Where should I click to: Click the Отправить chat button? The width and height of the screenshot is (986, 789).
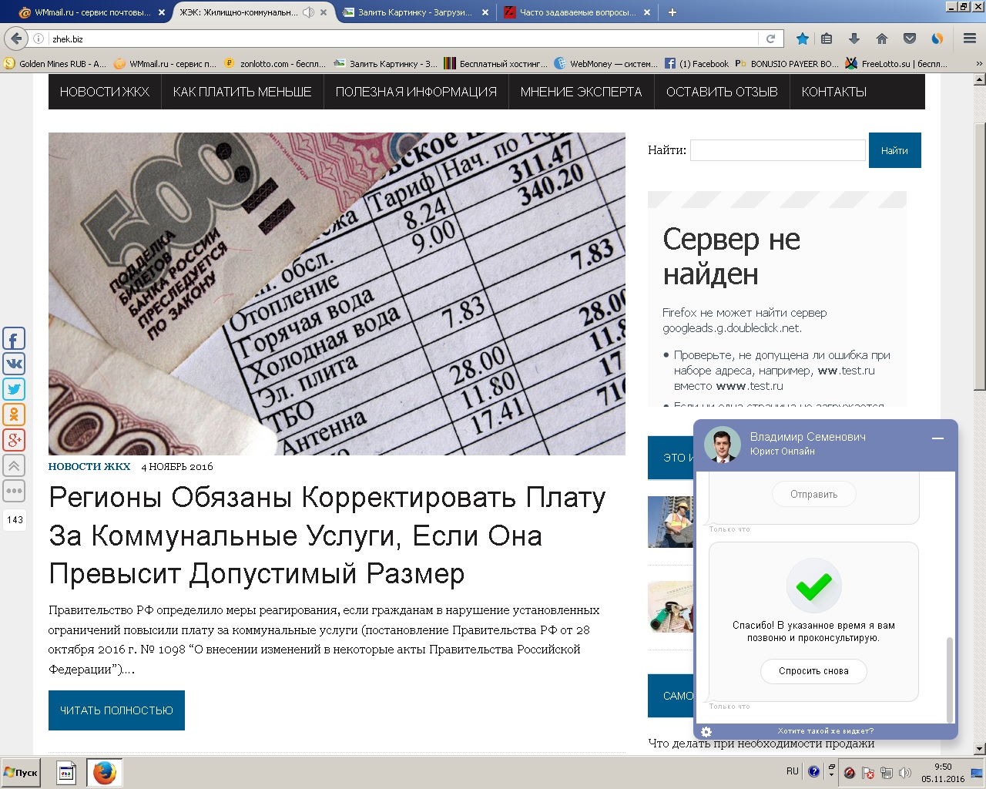coord(813,495)
